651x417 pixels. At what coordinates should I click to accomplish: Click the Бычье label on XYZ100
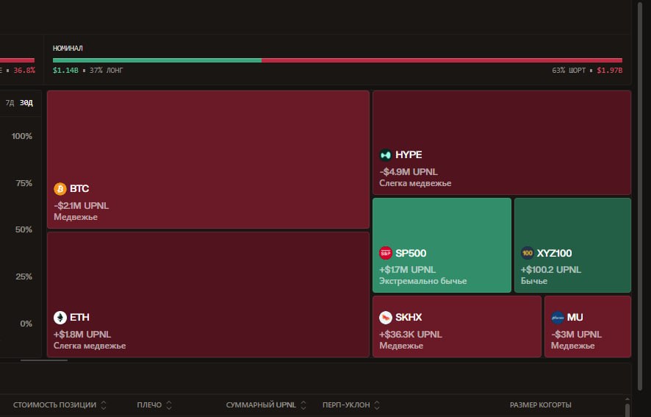(x=534, y=281)
